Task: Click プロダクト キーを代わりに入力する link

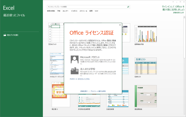Action: 80,79
